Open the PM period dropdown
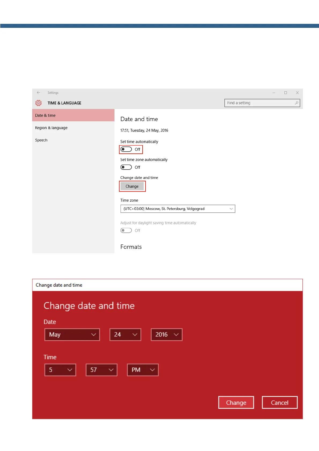The height and width of the screenshot is (451, 319). click(x=143, y=370)
